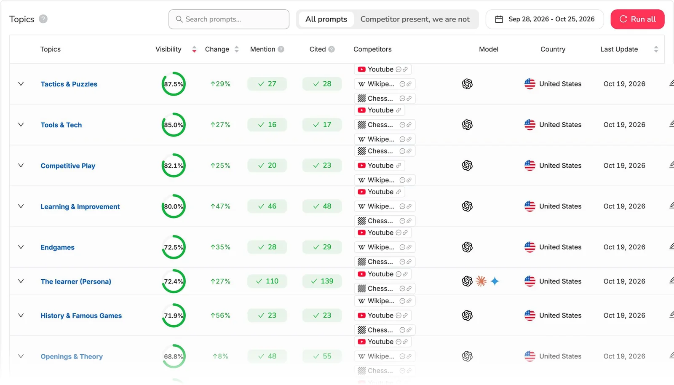Click the Wikipedia competitor chip in Tactics & Puzzles row

[385, 84]
